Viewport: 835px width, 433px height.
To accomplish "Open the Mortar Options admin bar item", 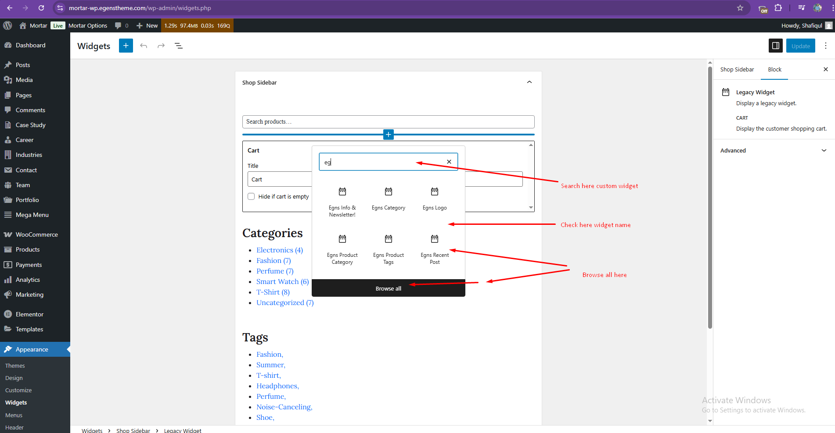I will [x=88, y=25].
